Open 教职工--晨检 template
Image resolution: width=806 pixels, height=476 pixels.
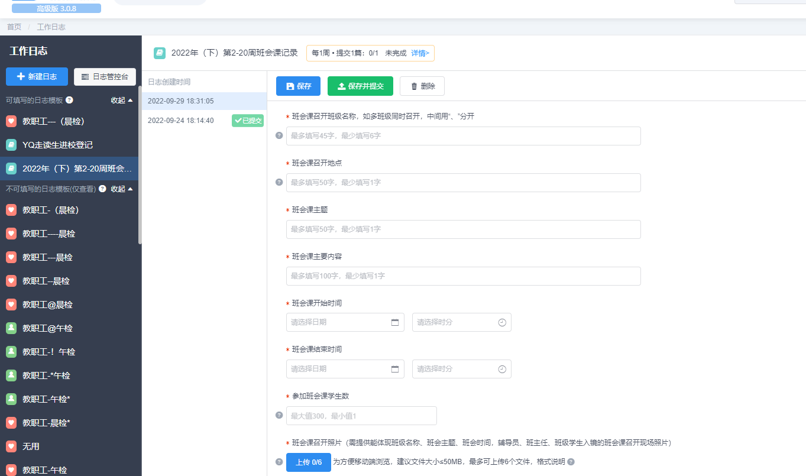(x=69, y=281)
